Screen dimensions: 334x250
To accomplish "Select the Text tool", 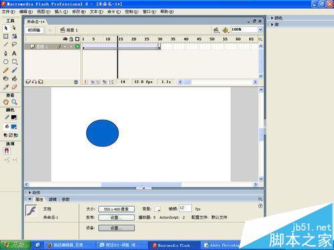I will pos(14,53).
